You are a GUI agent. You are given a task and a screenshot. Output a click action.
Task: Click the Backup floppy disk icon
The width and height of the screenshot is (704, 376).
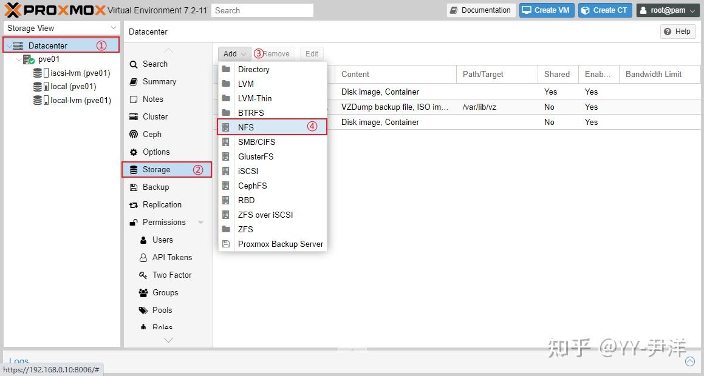[x=134, y=187]
